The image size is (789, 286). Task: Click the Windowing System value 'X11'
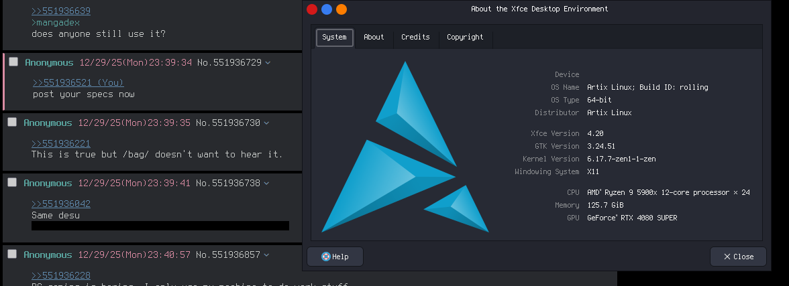coord(593,172)
